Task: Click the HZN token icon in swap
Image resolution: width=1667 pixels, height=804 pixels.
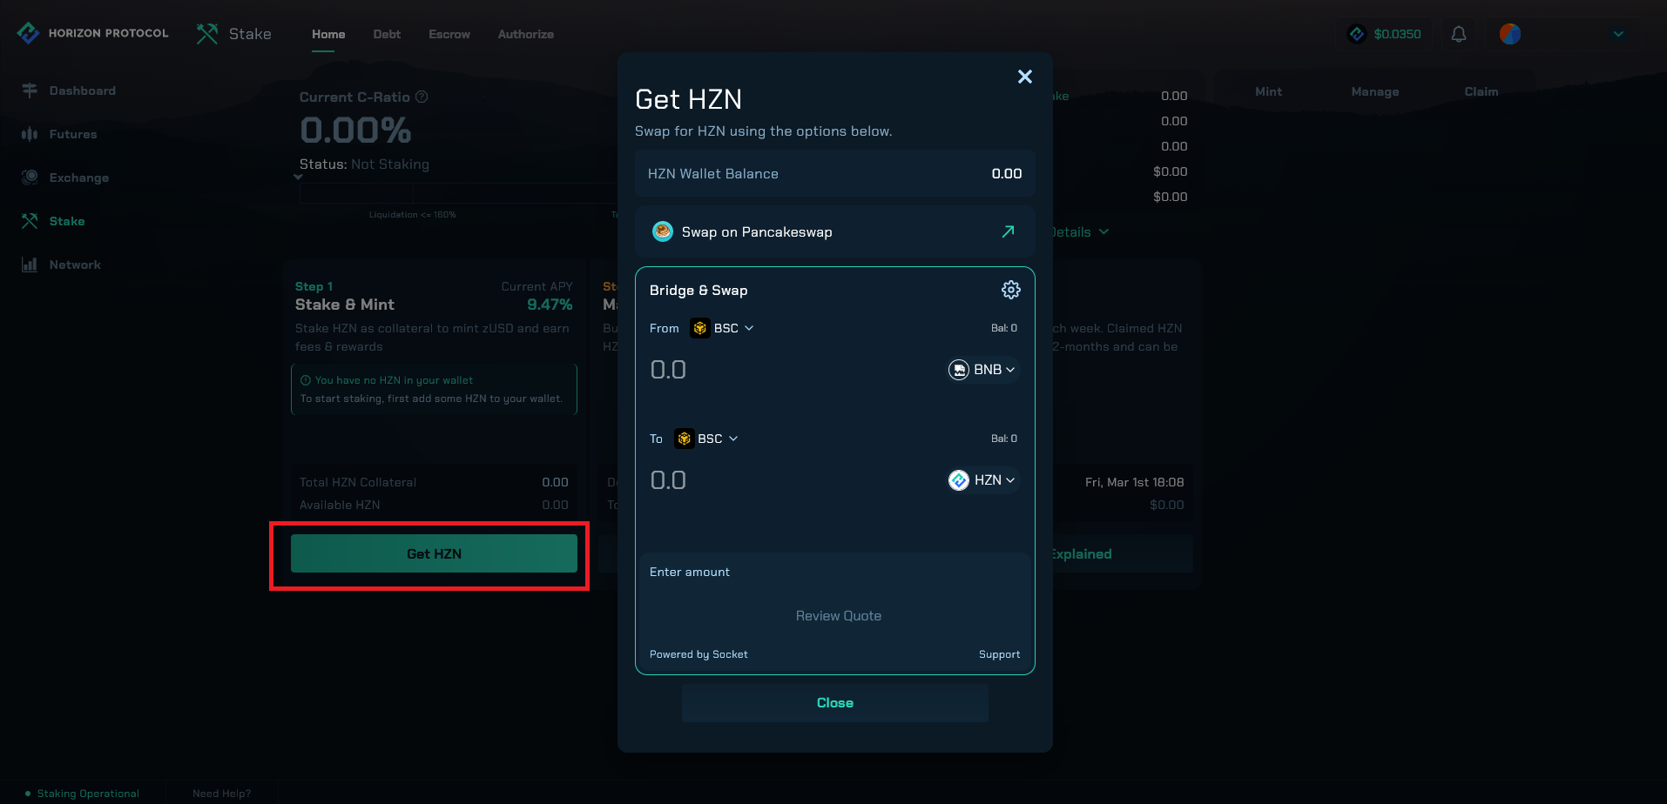Action: (x=959, y=480)
